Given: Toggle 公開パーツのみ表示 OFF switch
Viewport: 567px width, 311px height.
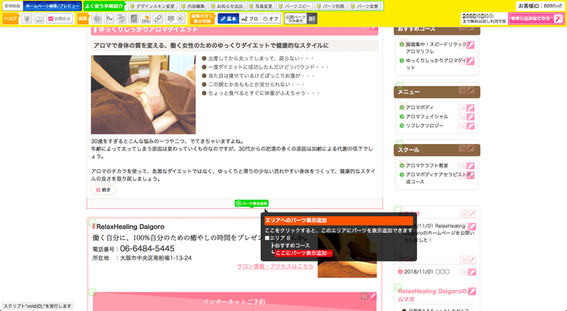Looking at the screenshot, I should [312, 19].
